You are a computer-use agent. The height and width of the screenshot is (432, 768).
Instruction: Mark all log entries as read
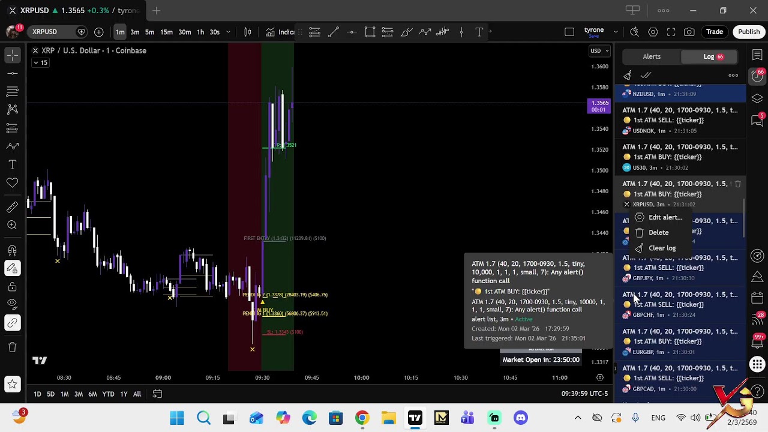click(646, 75)
